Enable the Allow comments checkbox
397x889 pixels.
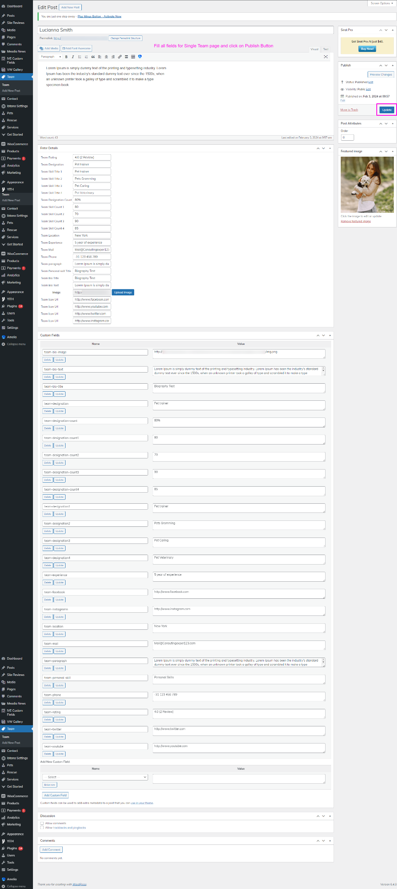tap(42, 823)
